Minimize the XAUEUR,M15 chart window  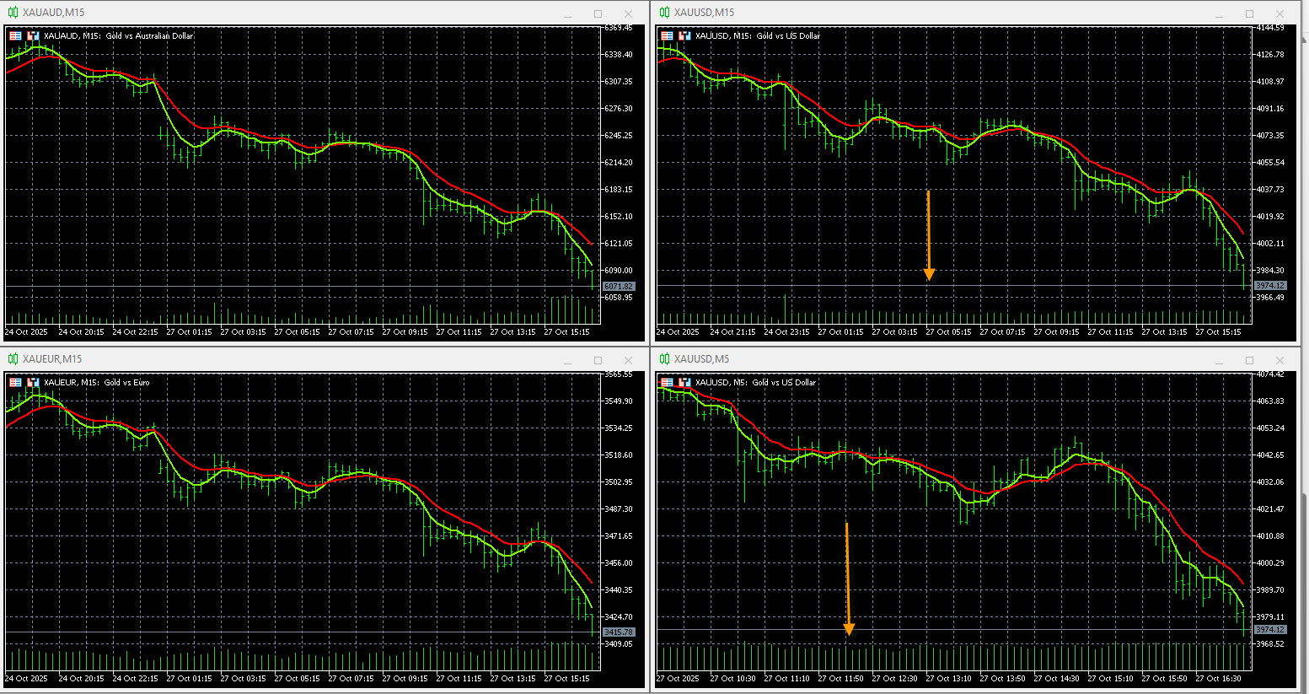(x=567, y=360)
